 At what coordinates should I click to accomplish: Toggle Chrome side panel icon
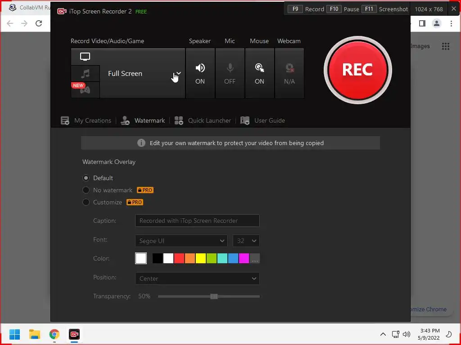(x=422, y=23)
